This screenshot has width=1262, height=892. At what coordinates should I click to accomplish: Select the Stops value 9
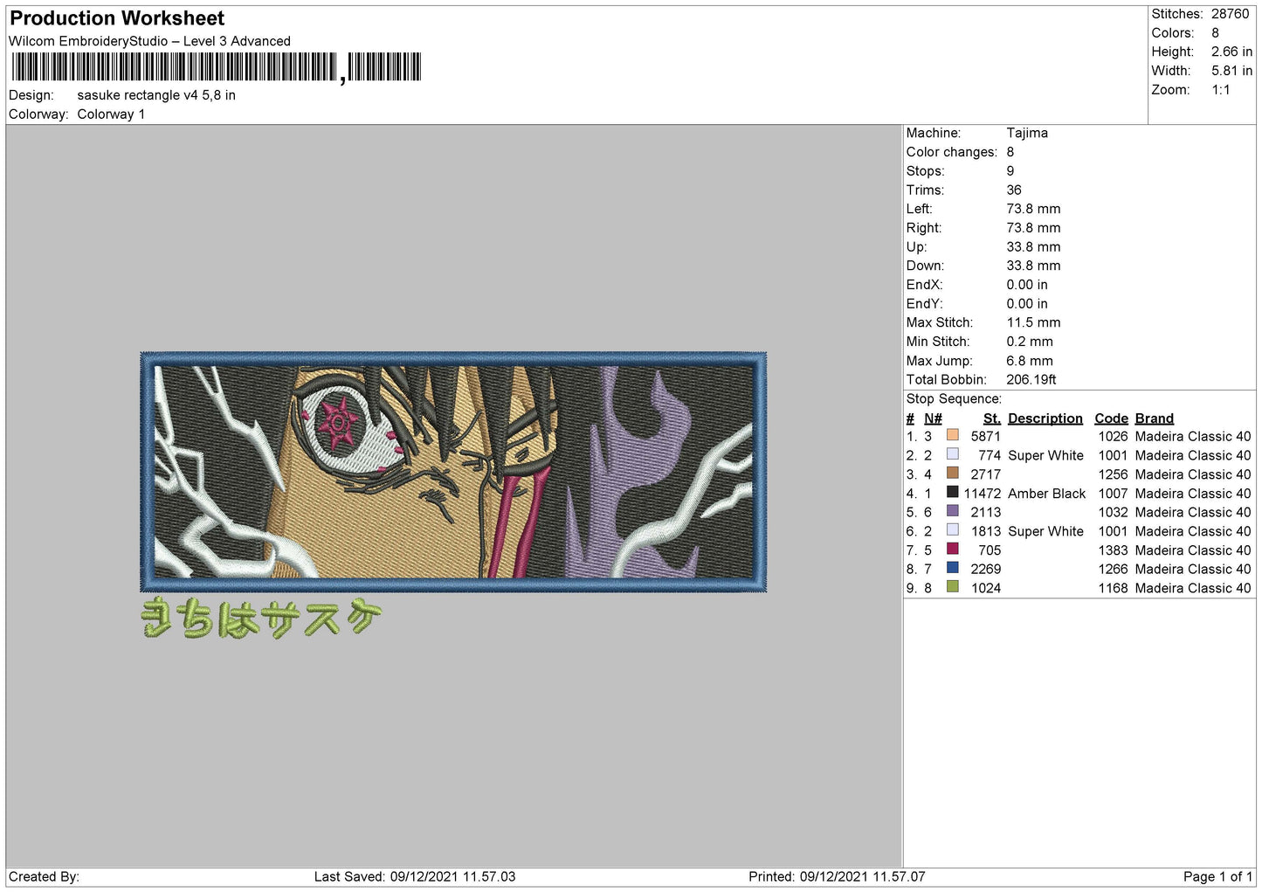coord(1010,171)
